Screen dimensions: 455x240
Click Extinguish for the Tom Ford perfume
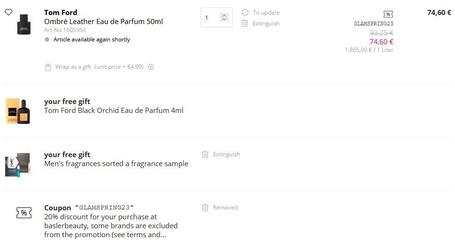[x=266, y=24]
